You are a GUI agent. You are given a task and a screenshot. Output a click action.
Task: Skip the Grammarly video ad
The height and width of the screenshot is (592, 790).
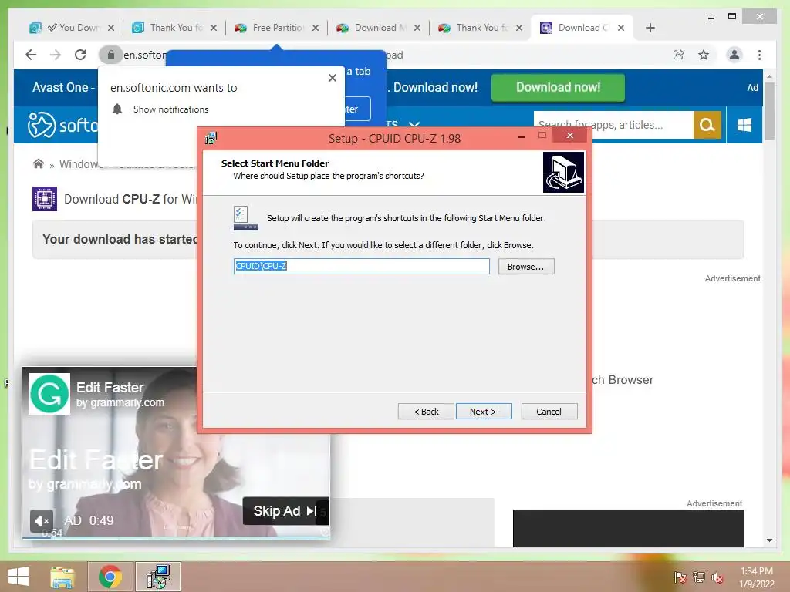tap(285, 511)
